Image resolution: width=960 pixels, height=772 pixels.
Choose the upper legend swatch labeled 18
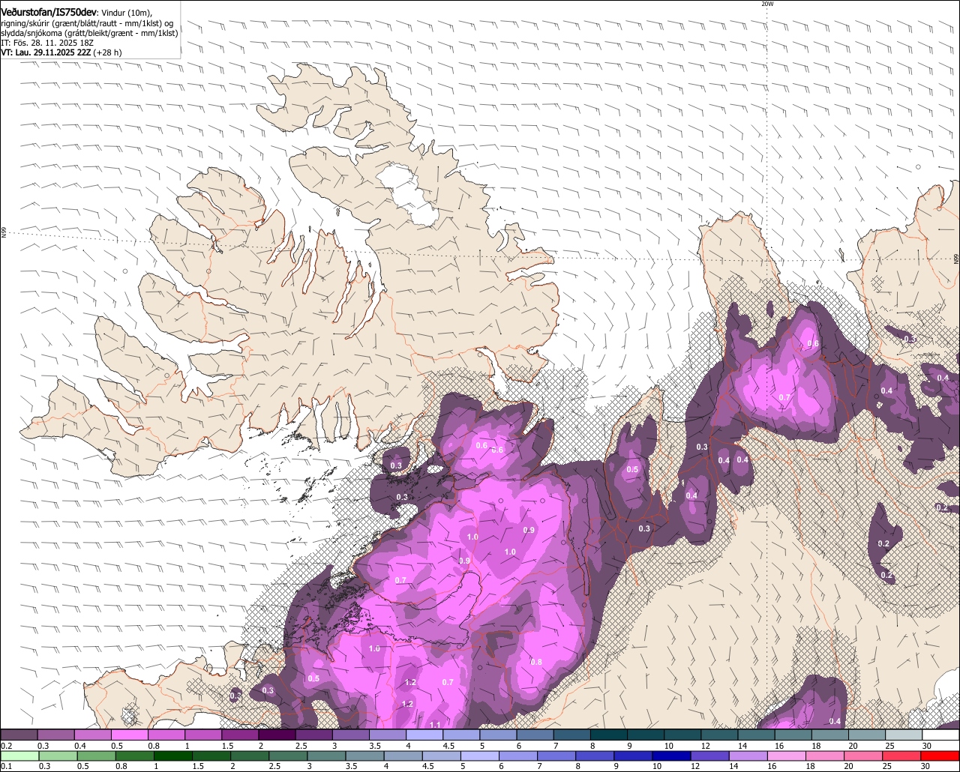(x=829, y=735)
